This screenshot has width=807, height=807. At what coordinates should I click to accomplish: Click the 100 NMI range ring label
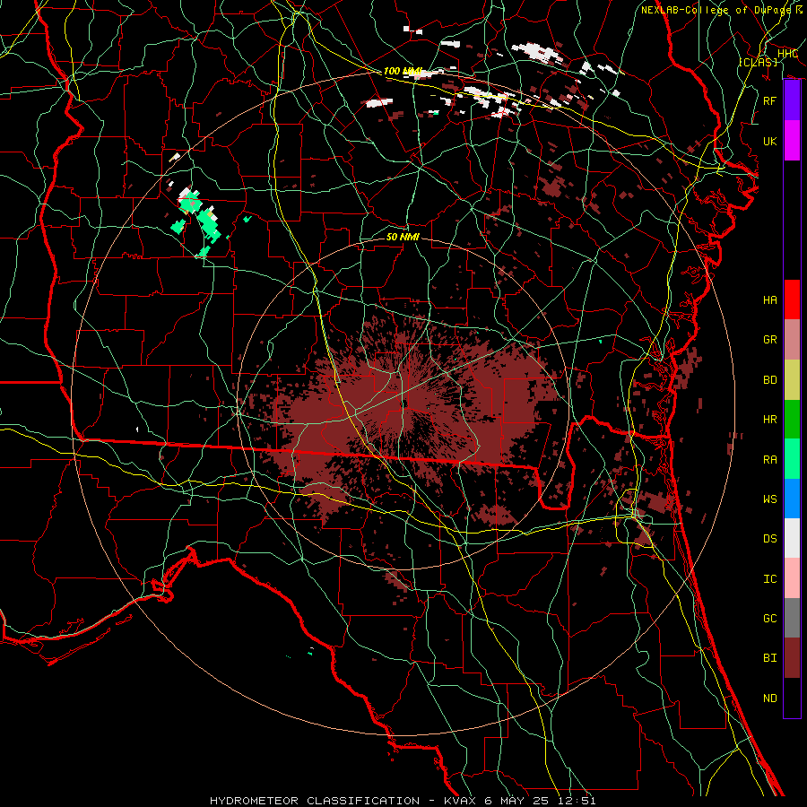click(x=403, y=71)
